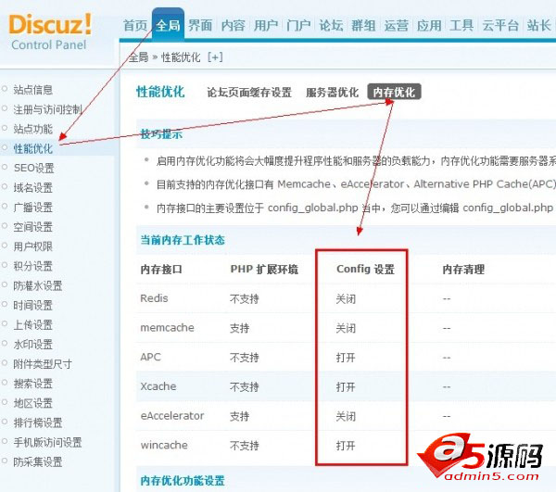The image size is (556, 492).
Task: Open 空间设置 in the sidebar
Action: (x=33, y=227)
